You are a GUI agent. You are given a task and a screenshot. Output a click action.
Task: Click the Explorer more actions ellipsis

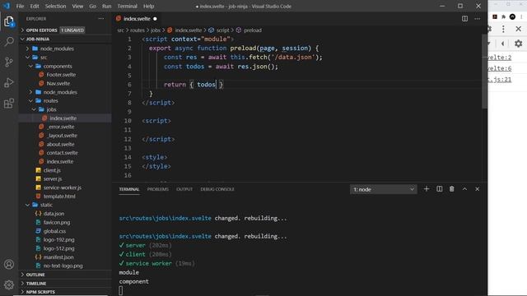pyautogui.click(x=101, y=19)
